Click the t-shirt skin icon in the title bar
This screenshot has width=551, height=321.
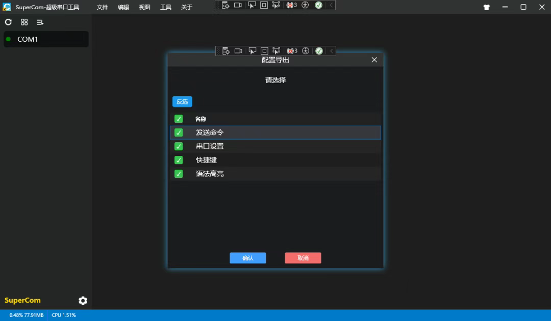(x=486, y=7)
